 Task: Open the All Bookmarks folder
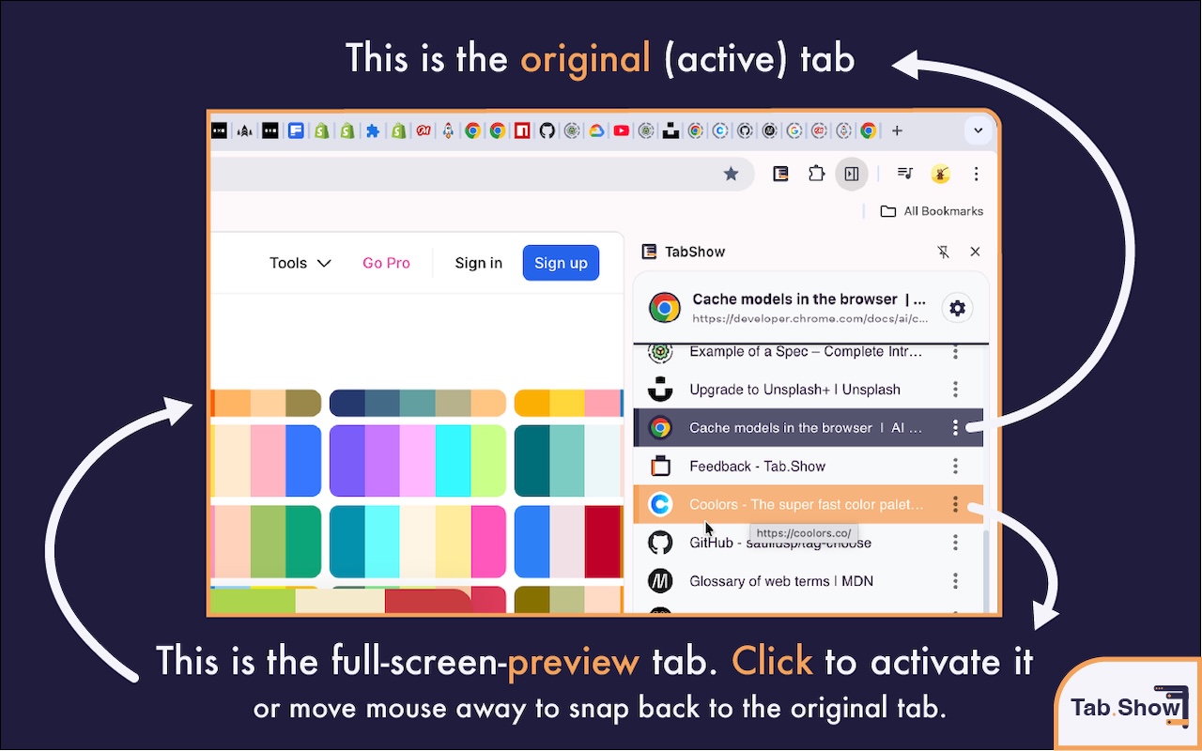click(x=932, y=211)
